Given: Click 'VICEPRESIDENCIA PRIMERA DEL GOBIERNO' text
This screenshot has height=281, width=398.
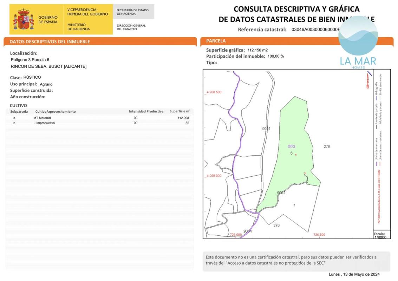Looking at the screenshot, I should (87, 12).
